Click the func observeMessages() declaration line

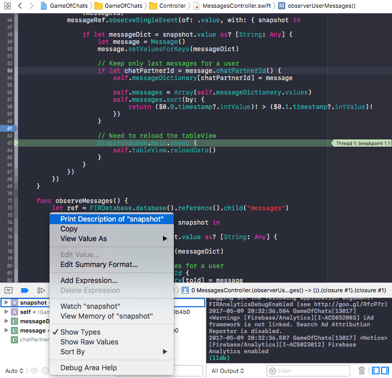pyautogui.click(x=82, y=201)
